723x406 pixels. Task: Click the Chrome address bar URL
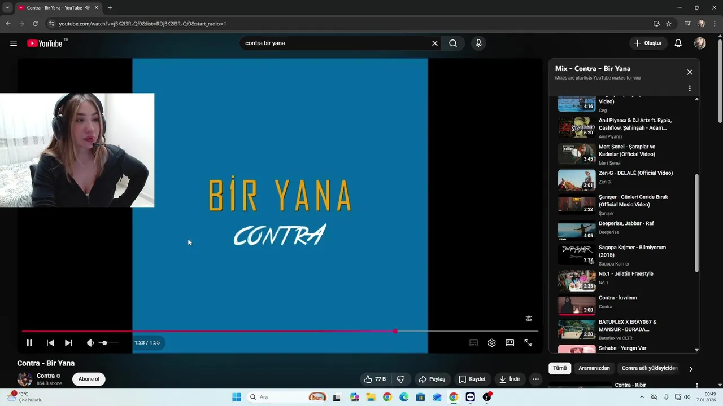click(x=142, y=24)
